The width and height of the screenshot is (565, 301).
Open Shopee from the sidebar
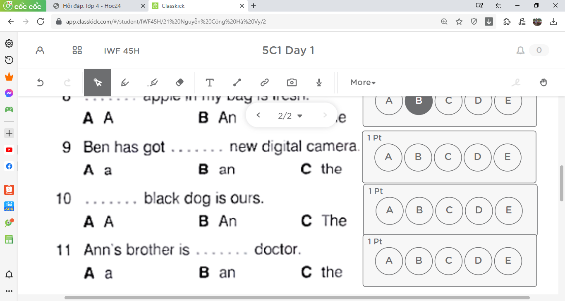[x=9, y=189]
